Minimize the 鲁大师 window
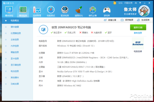Image resolution: width=154 pixels, height=102 pixels. click(144, 3)
